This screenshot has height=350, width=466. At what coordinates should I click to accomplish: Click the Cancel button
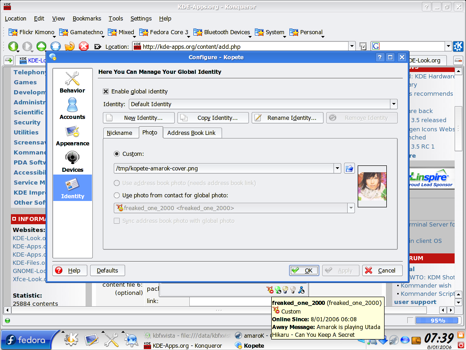click(382, 271)
